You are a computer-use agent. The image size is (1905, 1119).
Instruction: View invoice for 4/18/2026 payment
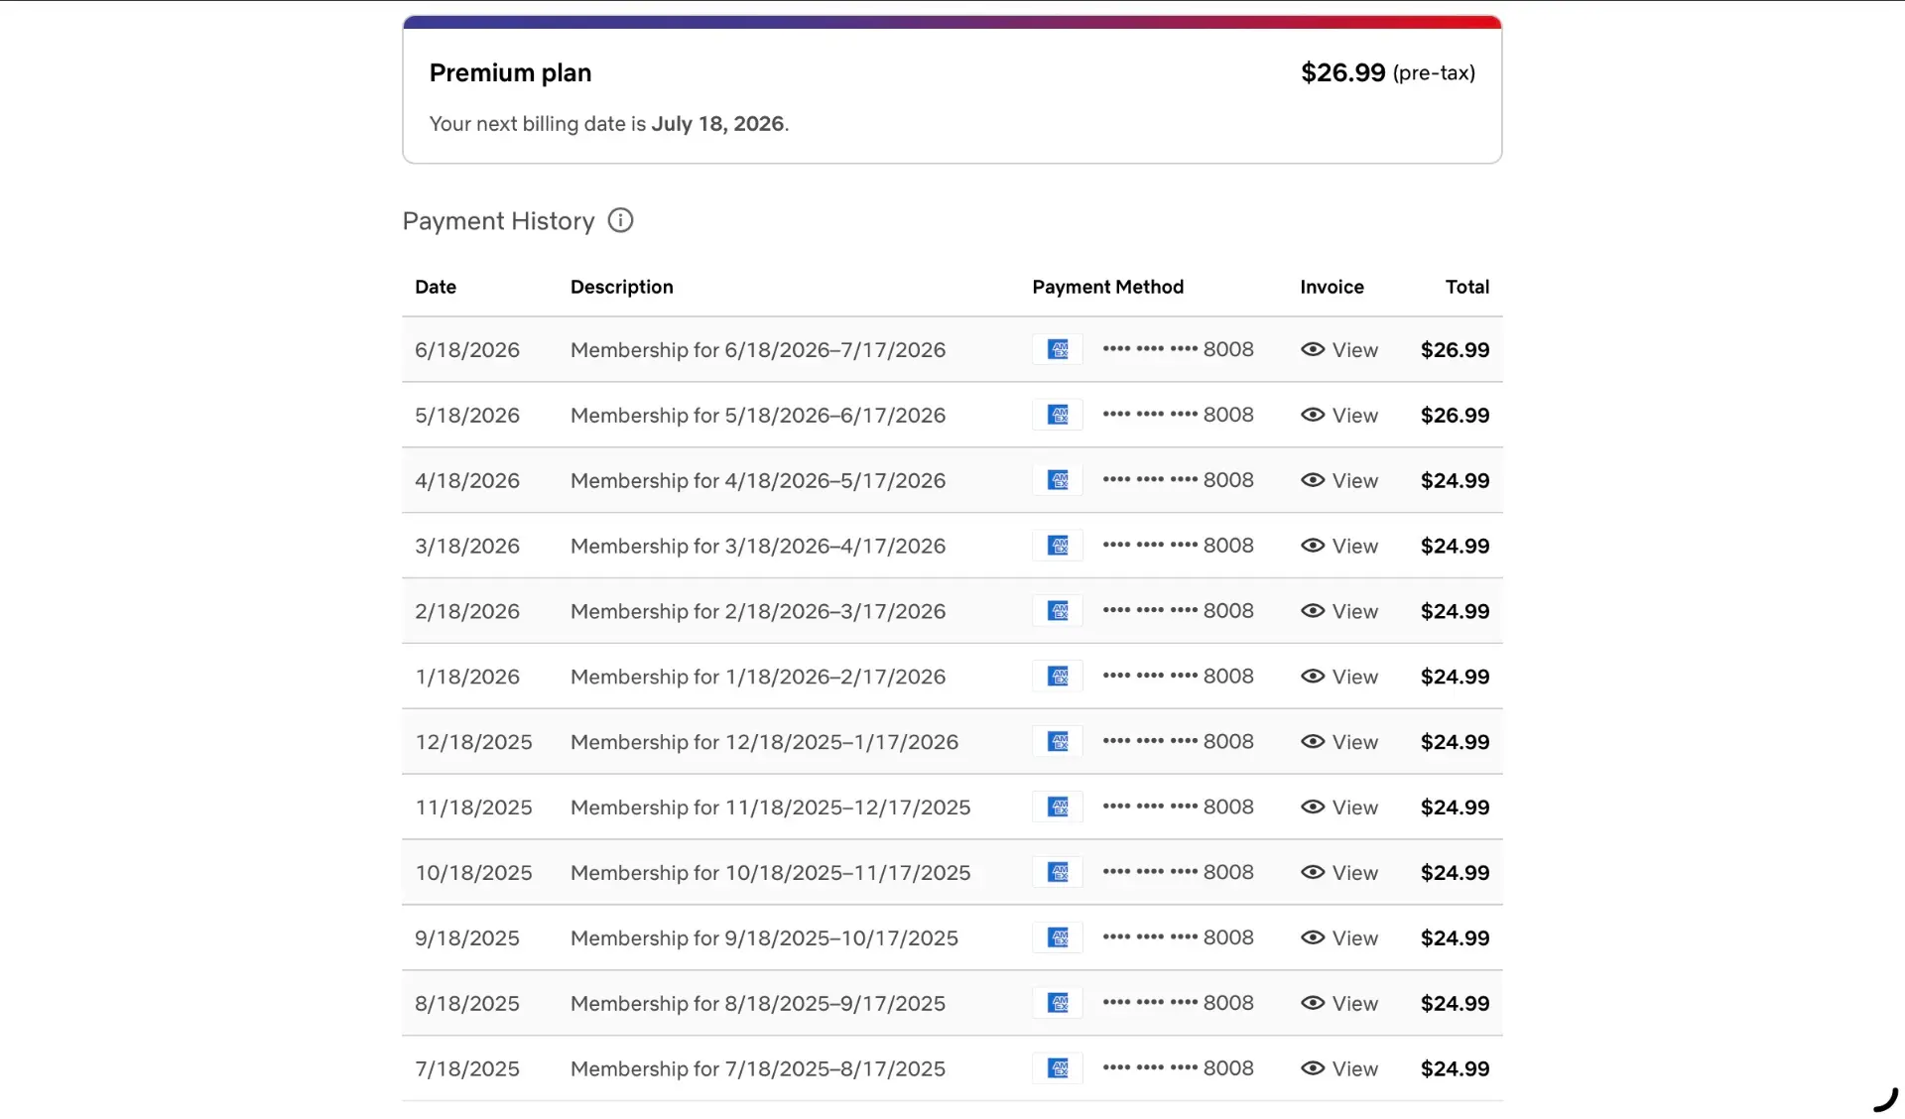pos(1339,480)
